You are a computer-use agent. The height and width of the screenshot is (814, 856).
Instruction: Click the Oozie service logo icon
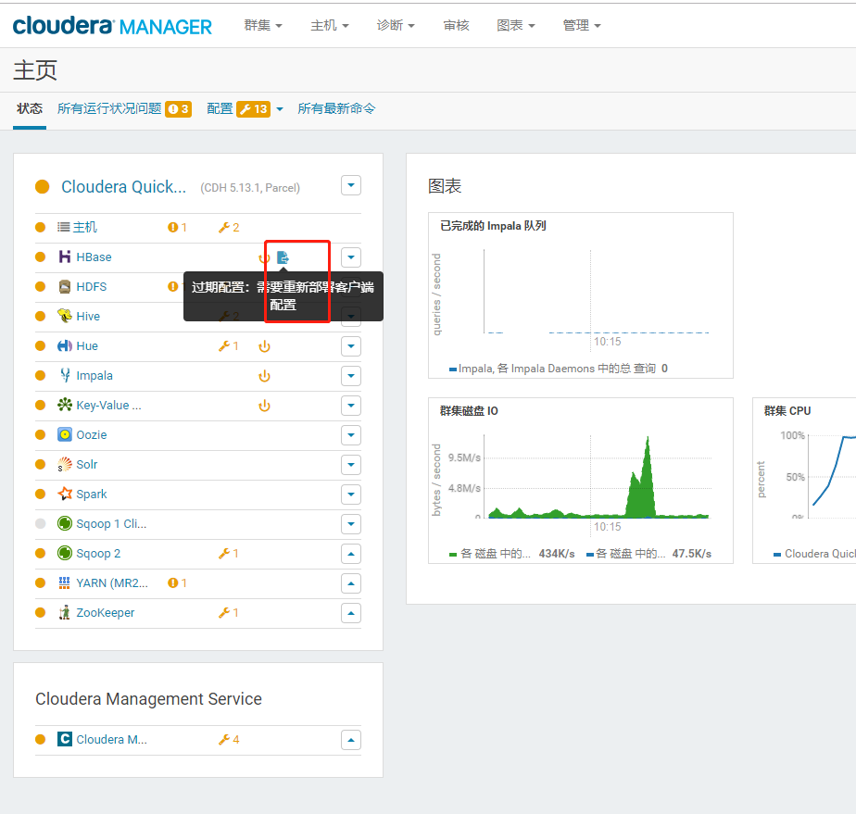pos(65,435)
